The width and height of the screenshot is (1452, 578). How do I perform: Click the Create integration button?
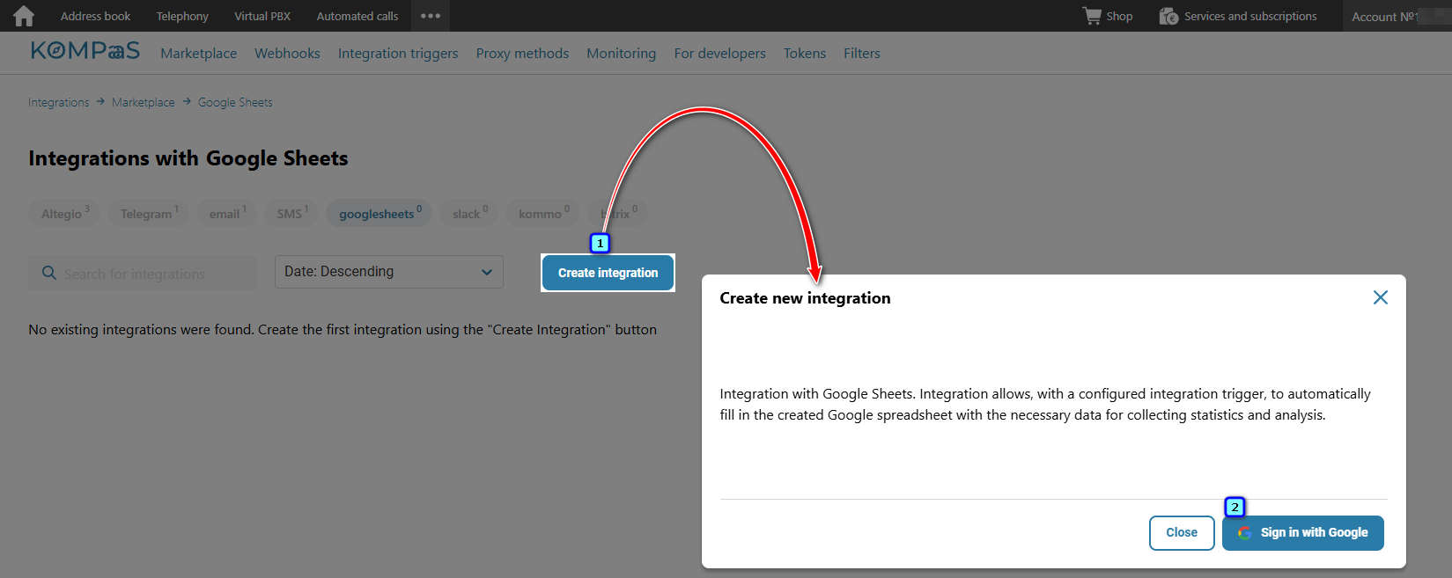coord(608,273)
